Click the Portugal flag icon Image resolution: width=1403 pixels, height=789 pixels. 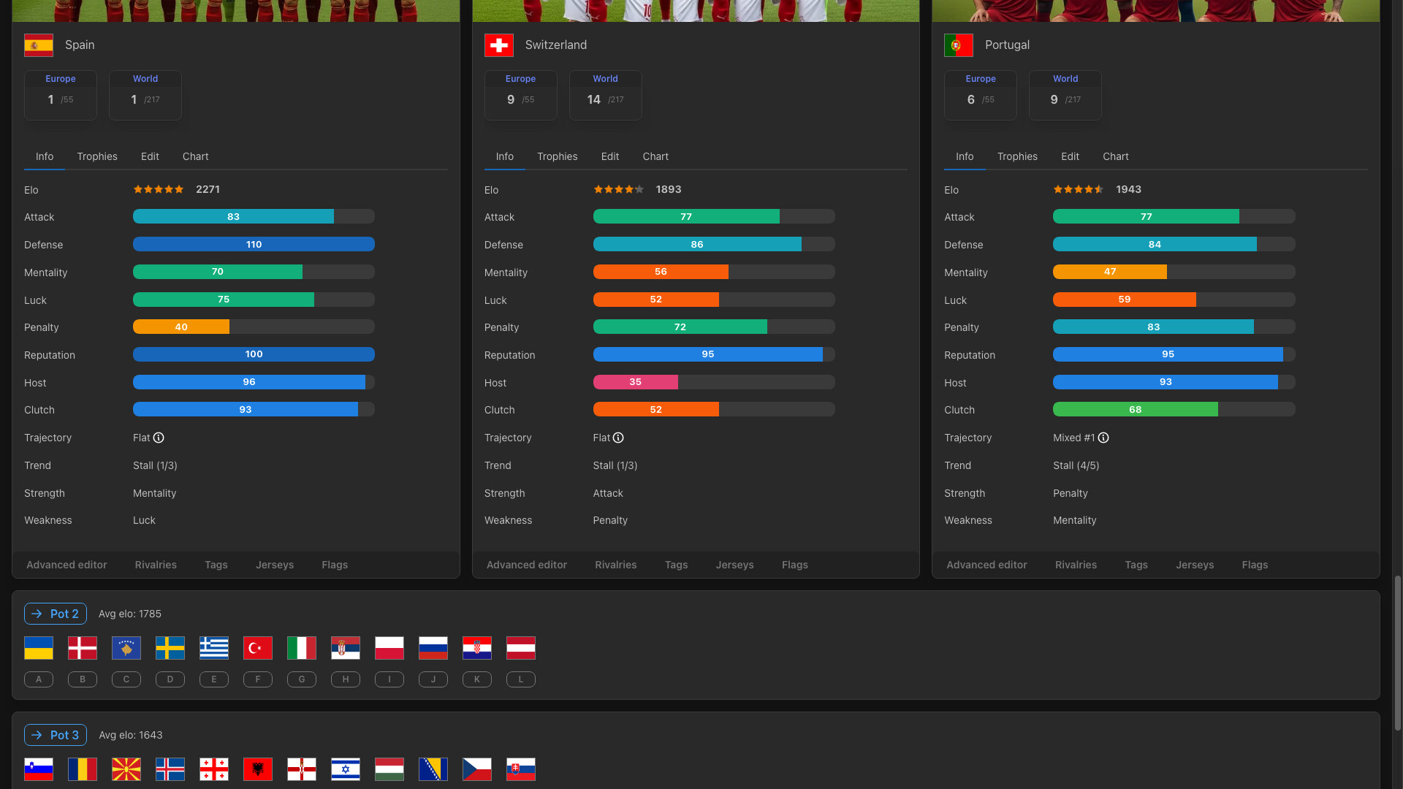point(959,45)
